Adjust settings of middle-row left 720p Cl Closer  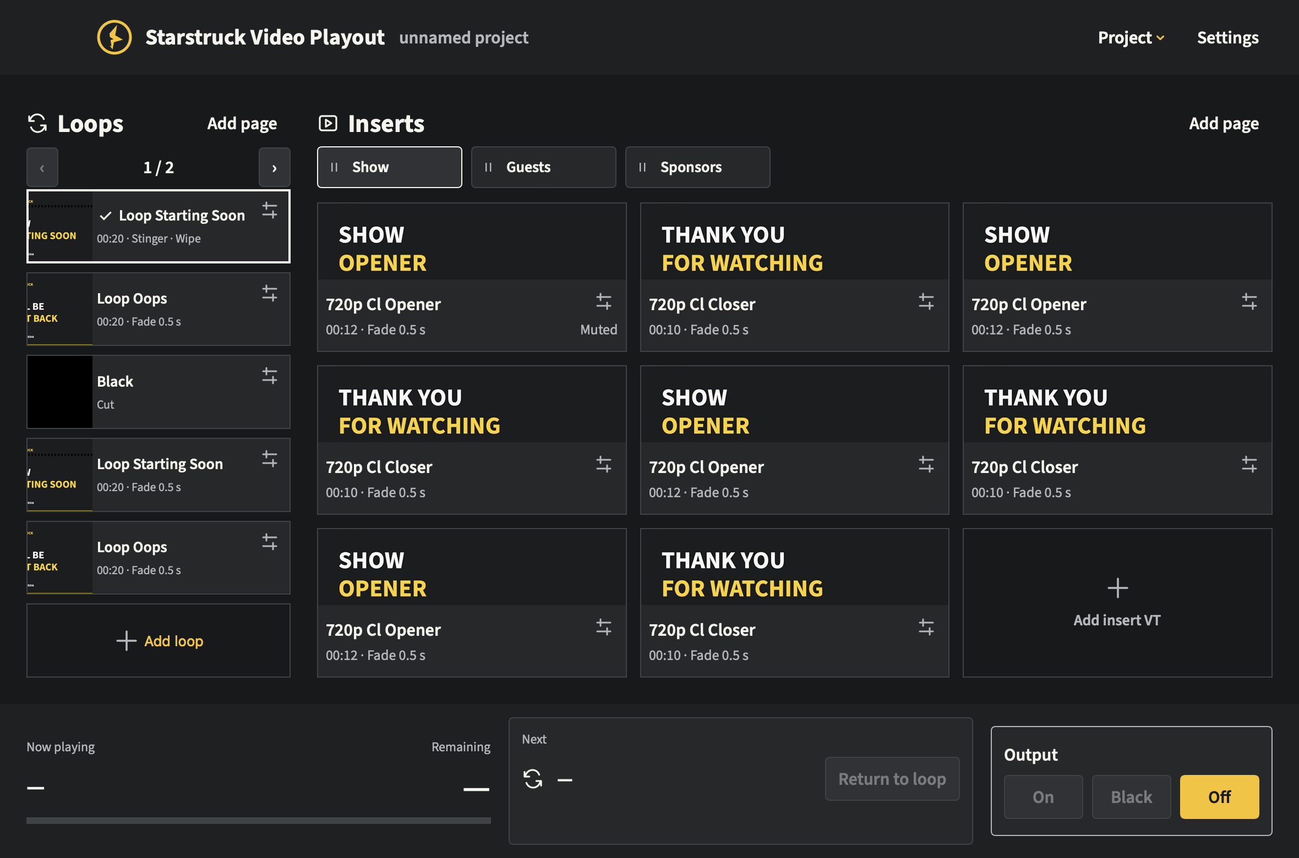[604, 464]
